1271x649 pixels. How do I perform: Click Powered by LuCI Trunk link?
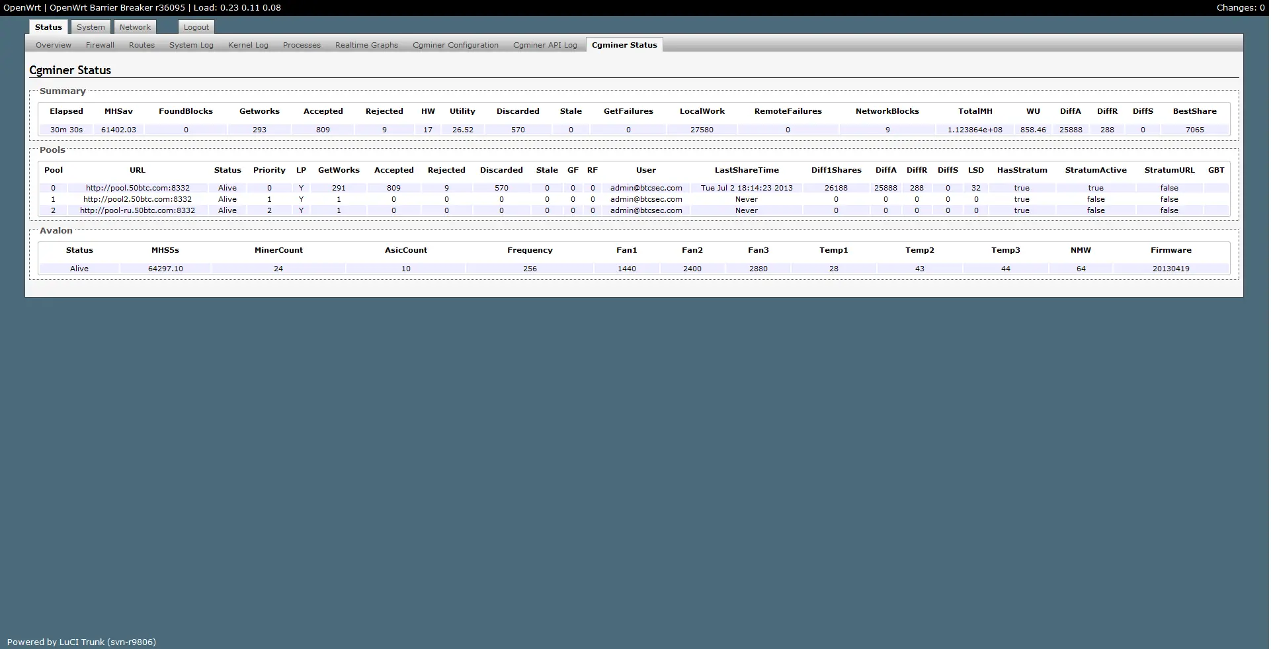tap(81, 642)
